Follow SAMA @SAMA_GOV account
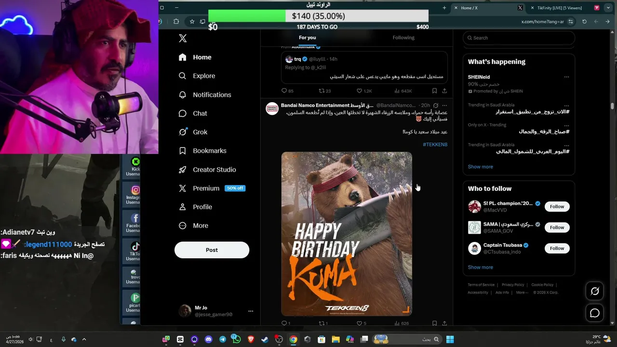Image resolution: width=617 pixels, height=347 pixels. pos(557,227)
